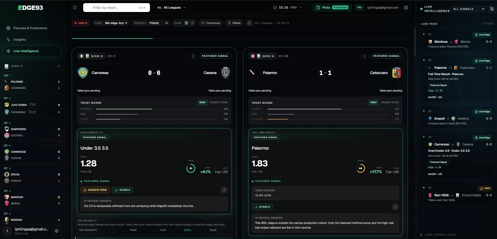The width and height of the screenshot is (497, 239).
Task: Click the Fixtures & Predictions target icon
Action: [8, 28]
